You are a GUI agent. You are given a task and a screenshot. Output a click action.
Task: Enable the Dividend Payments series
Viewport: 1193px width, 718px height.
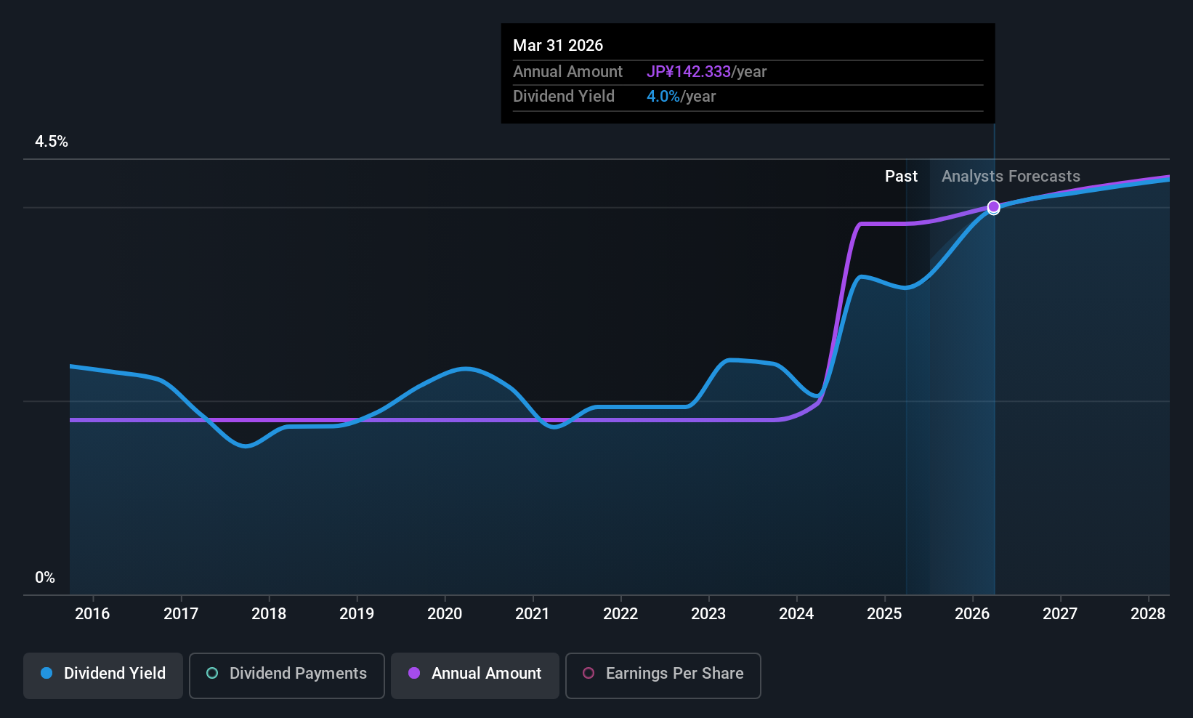[x=286, y=675]
